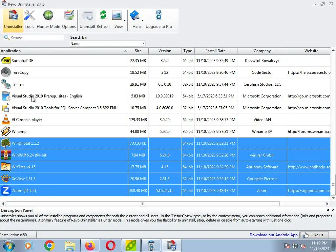Select the WizTree wand icon
336x252 pixels.
pyautogui.click(x=6, y=167)
